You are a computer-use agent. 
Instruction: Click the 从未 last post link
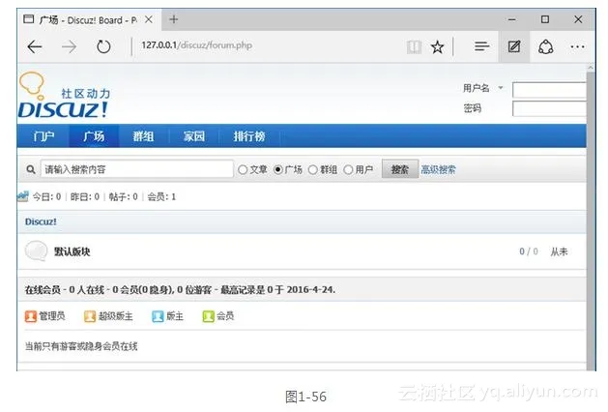tap(559, 251)
